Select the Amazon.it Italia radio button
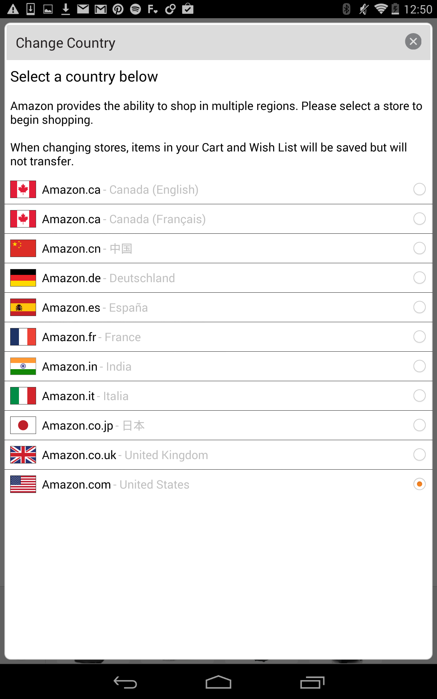This screenshot has width=437, height=699. [419, 396]
